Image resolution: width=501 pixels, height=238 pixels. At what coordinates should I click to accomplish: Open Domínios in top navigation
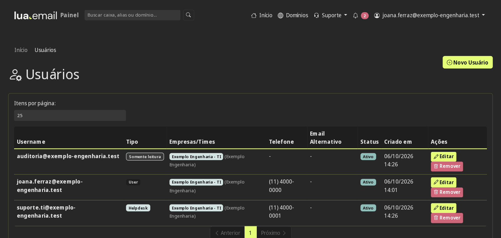pyautogui.click(x=293, y=15)
